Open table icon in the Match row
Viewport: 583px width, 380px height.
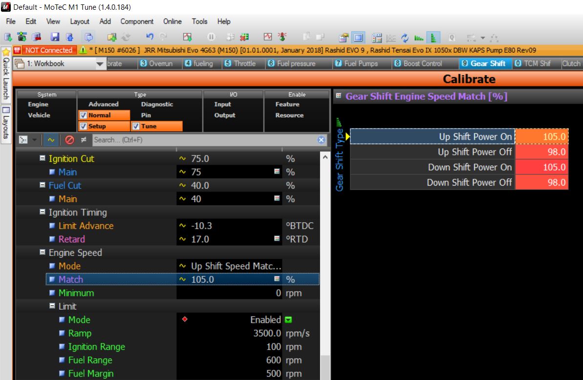277,279
